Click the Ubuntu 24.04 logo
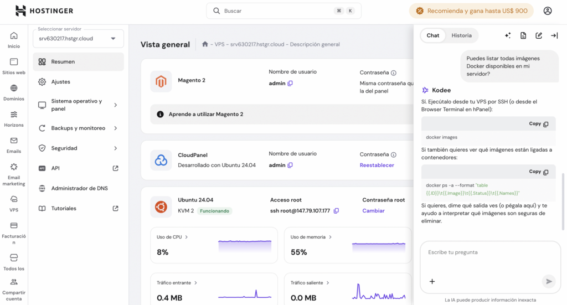 [161, 206]
